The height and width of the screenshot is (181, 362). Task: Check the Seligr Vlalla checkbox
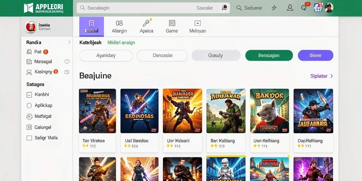click(29, 138)
